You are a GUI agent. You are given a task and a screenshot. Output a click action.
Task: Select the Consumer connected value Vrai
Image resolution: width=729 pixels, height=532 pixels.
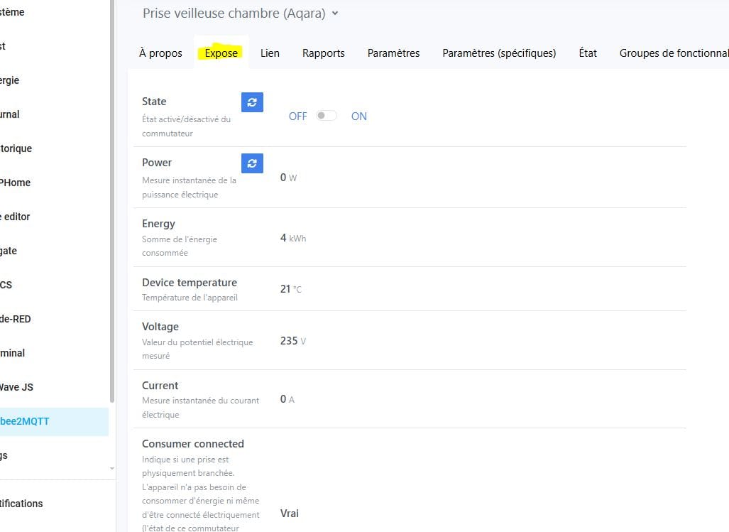(x=289, y=514)
